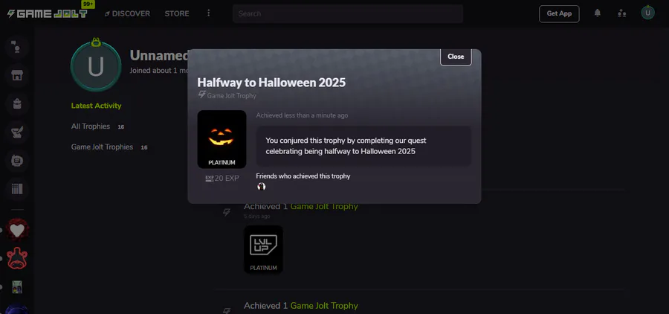This screenshot has width=669, height=314.
Task: Open the Discover page
Action: 128,13
